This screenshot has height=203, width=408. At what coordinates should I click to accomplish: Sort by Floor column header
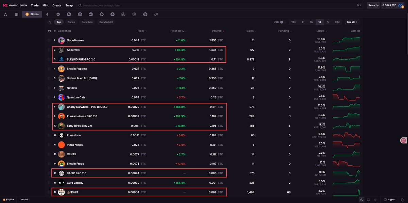[142, 31]
